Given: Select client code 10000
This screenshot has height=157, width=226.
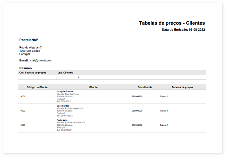Looking at the screenshot, I should (22, 111).
